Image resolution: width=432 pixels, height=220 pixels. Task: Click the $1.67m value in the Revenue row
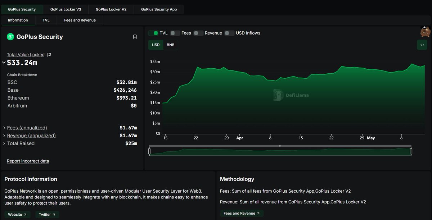(x=128, y=136)
